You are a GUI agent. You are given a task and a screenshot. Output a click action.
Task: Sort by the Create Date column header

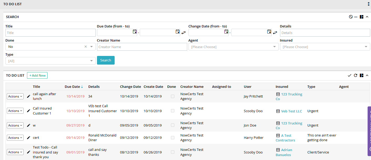[153, 87]
